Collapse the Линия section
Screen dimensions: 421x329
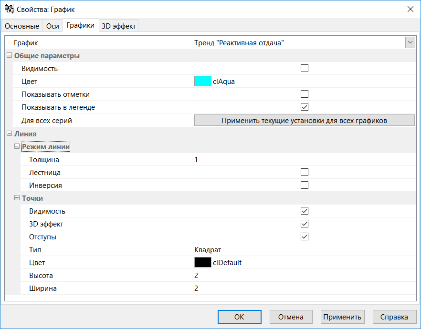click(x=9, y=134)
